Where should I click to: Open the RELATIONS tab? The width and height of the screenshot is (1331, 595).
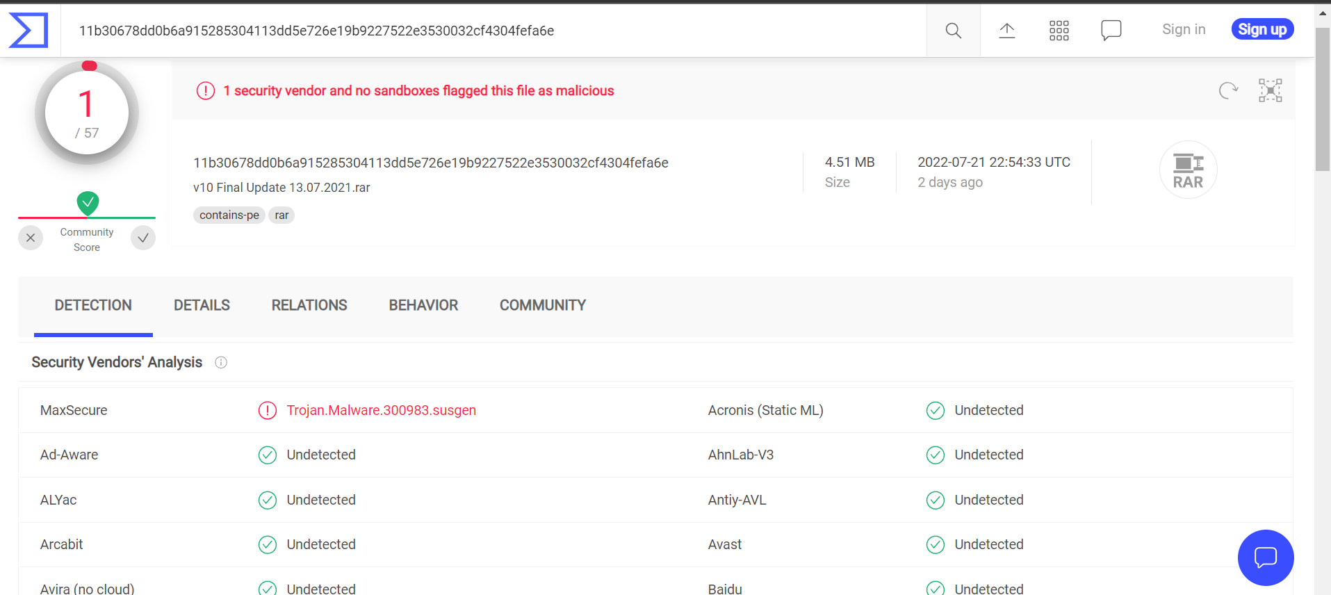coord(309,306)
